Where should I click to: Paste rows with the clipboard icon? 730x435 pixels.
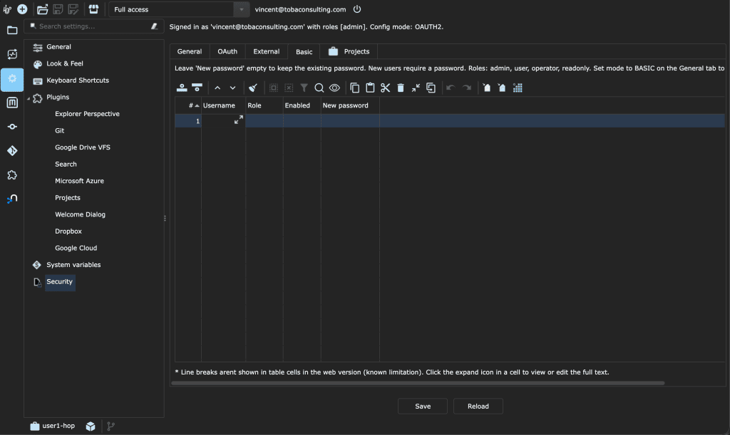point(370,88)
